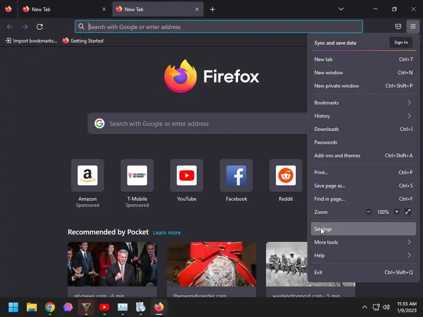Viewport: 423px width, 317px height.
Task: Expand the Bookmarks submenu
Action: point(364,103)
